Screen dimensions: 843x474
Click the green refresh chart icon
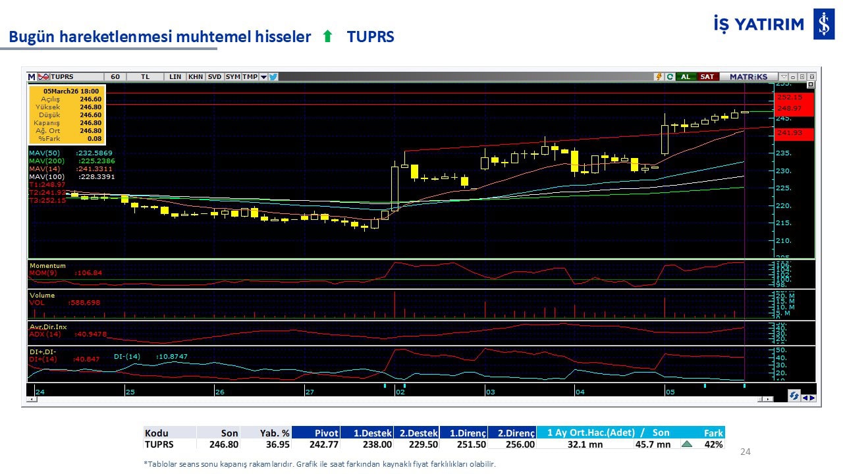[670, 77]
